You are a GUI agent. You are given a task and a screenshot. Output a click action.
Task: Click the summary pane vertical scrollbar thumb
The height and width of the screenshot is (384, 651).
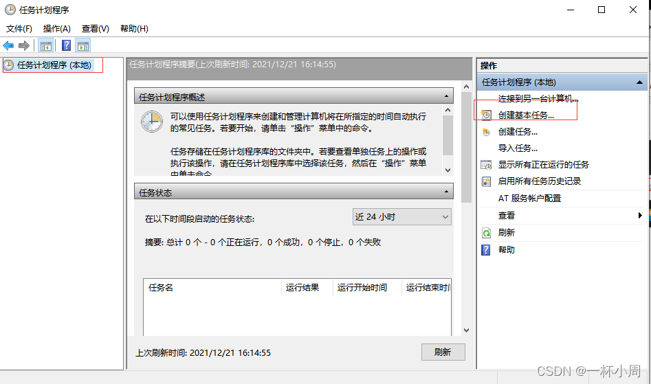(466, 147)
